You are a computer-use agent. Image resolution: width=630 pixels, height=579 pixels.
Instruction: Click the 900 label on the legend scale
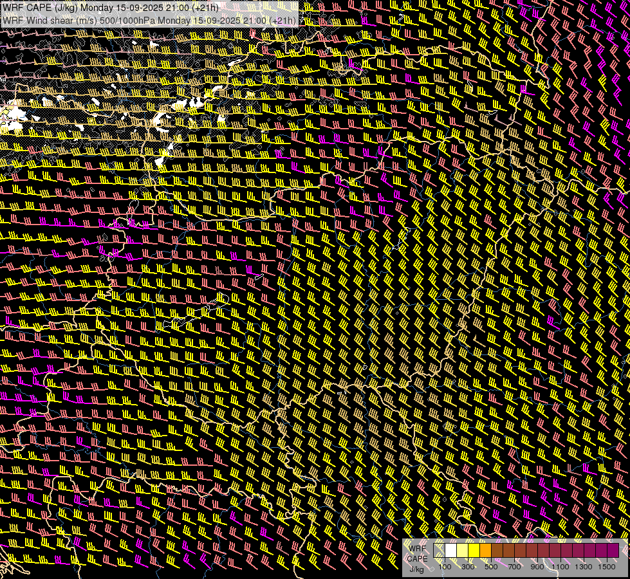click(x=537, y=567)
